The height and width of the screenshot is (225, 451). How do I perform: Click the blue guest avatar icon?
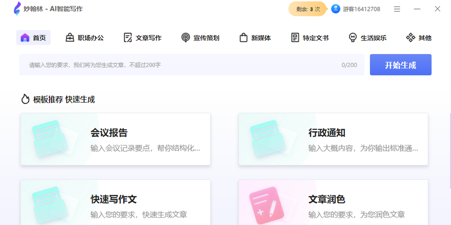[336, 9]
